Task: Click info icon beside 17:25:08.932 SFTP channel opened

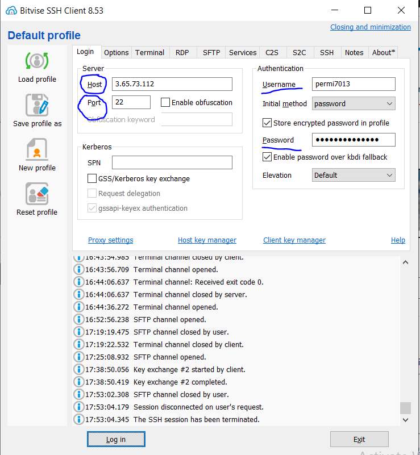Action: (x=78, y=357)
